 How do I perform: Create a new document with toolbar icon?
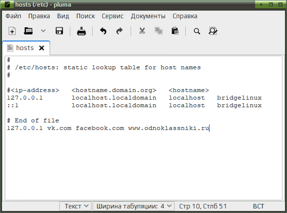click(x=12, y=31)
